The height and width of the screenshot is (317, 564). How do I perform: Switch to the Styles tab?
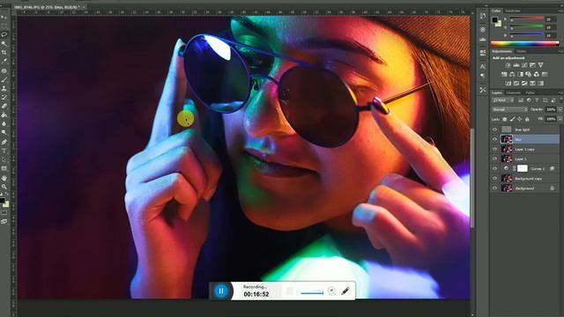(521, 51)
